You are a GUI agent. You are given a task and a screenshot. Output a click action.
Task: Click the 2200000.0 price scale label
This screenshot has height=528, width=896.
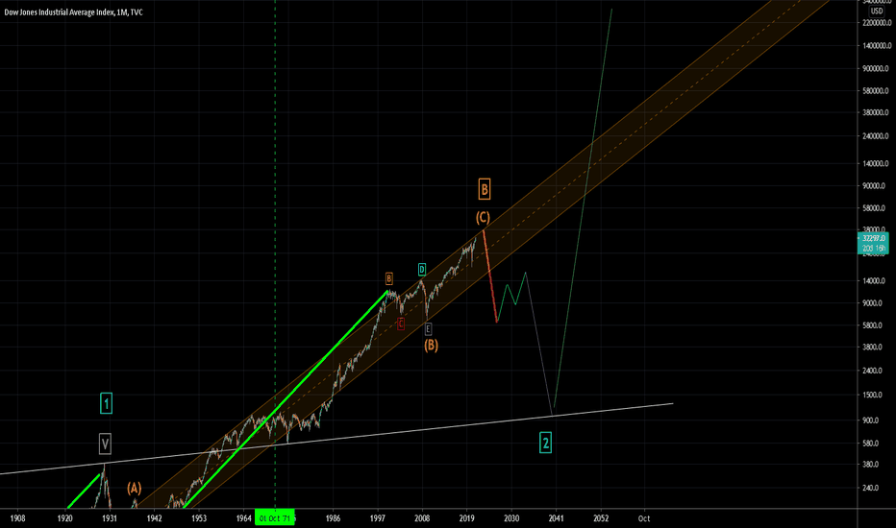(x=877, y=23)
